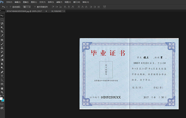Change the screen mode

(2, 108)
